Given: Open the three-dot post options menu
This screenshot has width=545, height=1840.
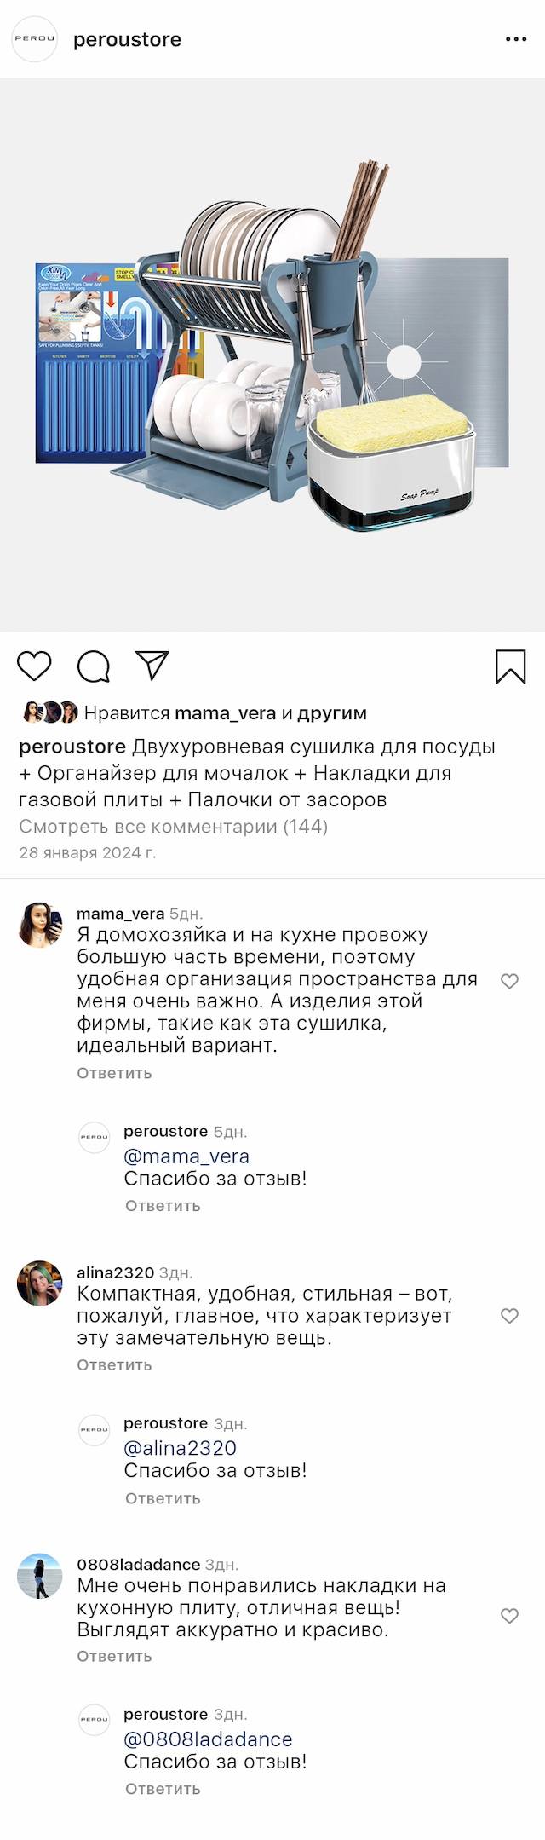Looking at the screenshot, I should click(516, 40).
